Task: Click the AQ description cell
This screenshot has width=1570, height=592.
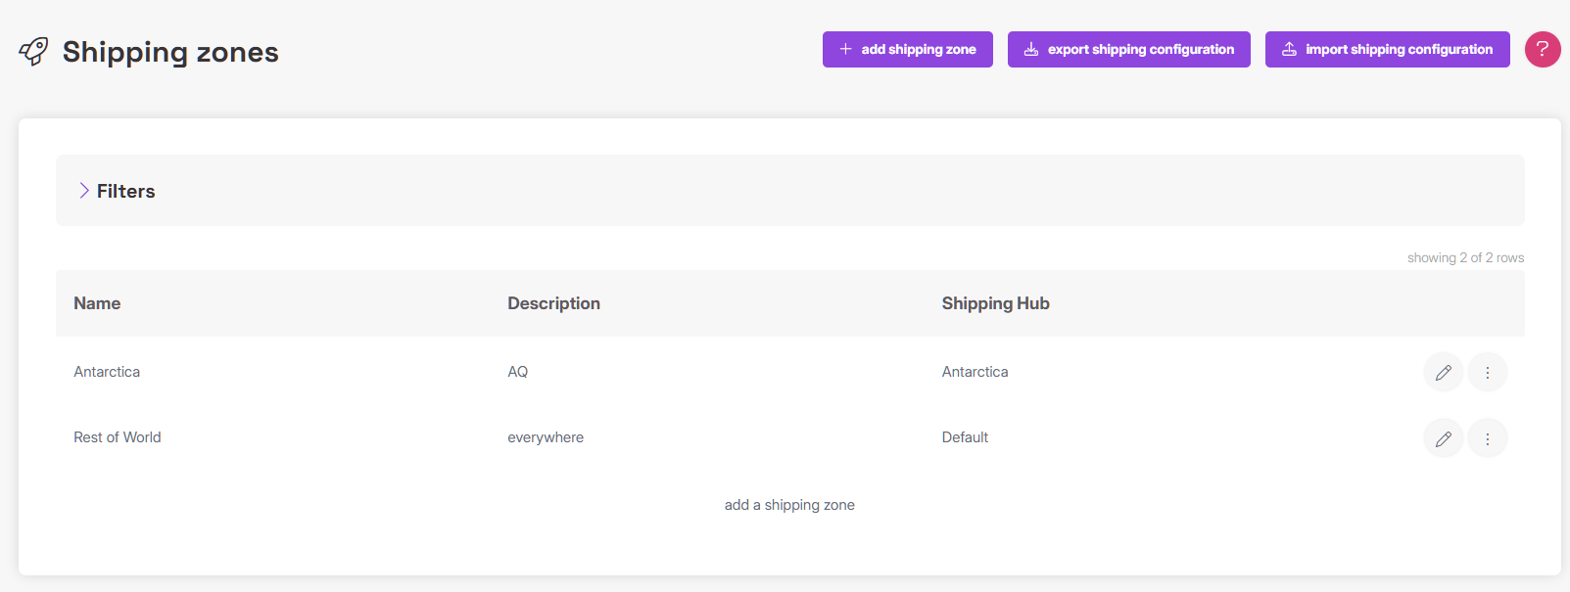Action: (x=518, y=372)
